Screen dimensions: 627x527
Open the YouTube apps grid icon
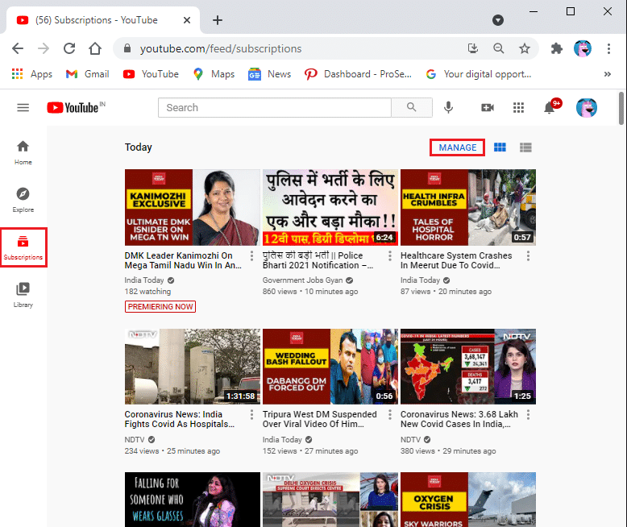tap(518, 107)
